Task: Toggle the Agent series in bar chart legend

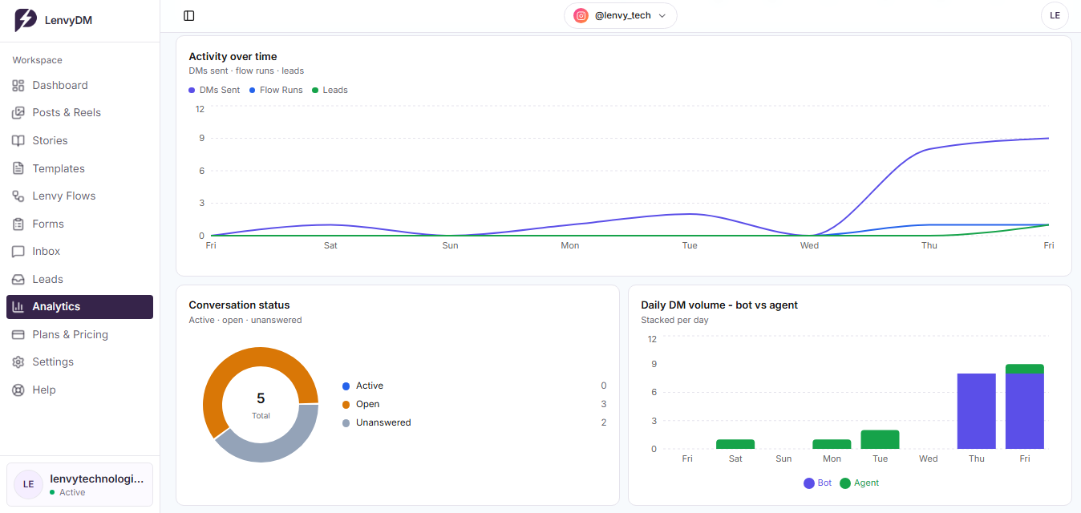Action: pos(860,483)
